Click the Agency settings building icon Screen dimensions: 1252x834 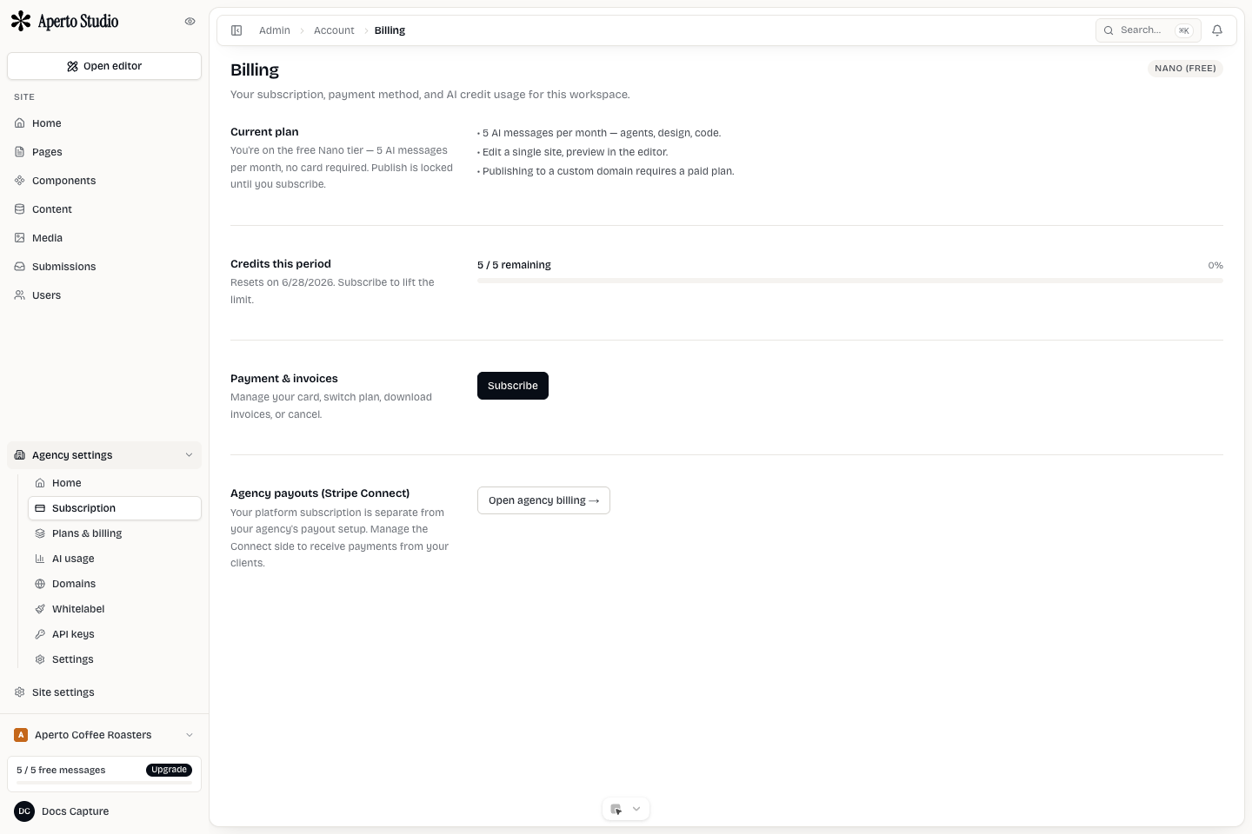point(20,455)
